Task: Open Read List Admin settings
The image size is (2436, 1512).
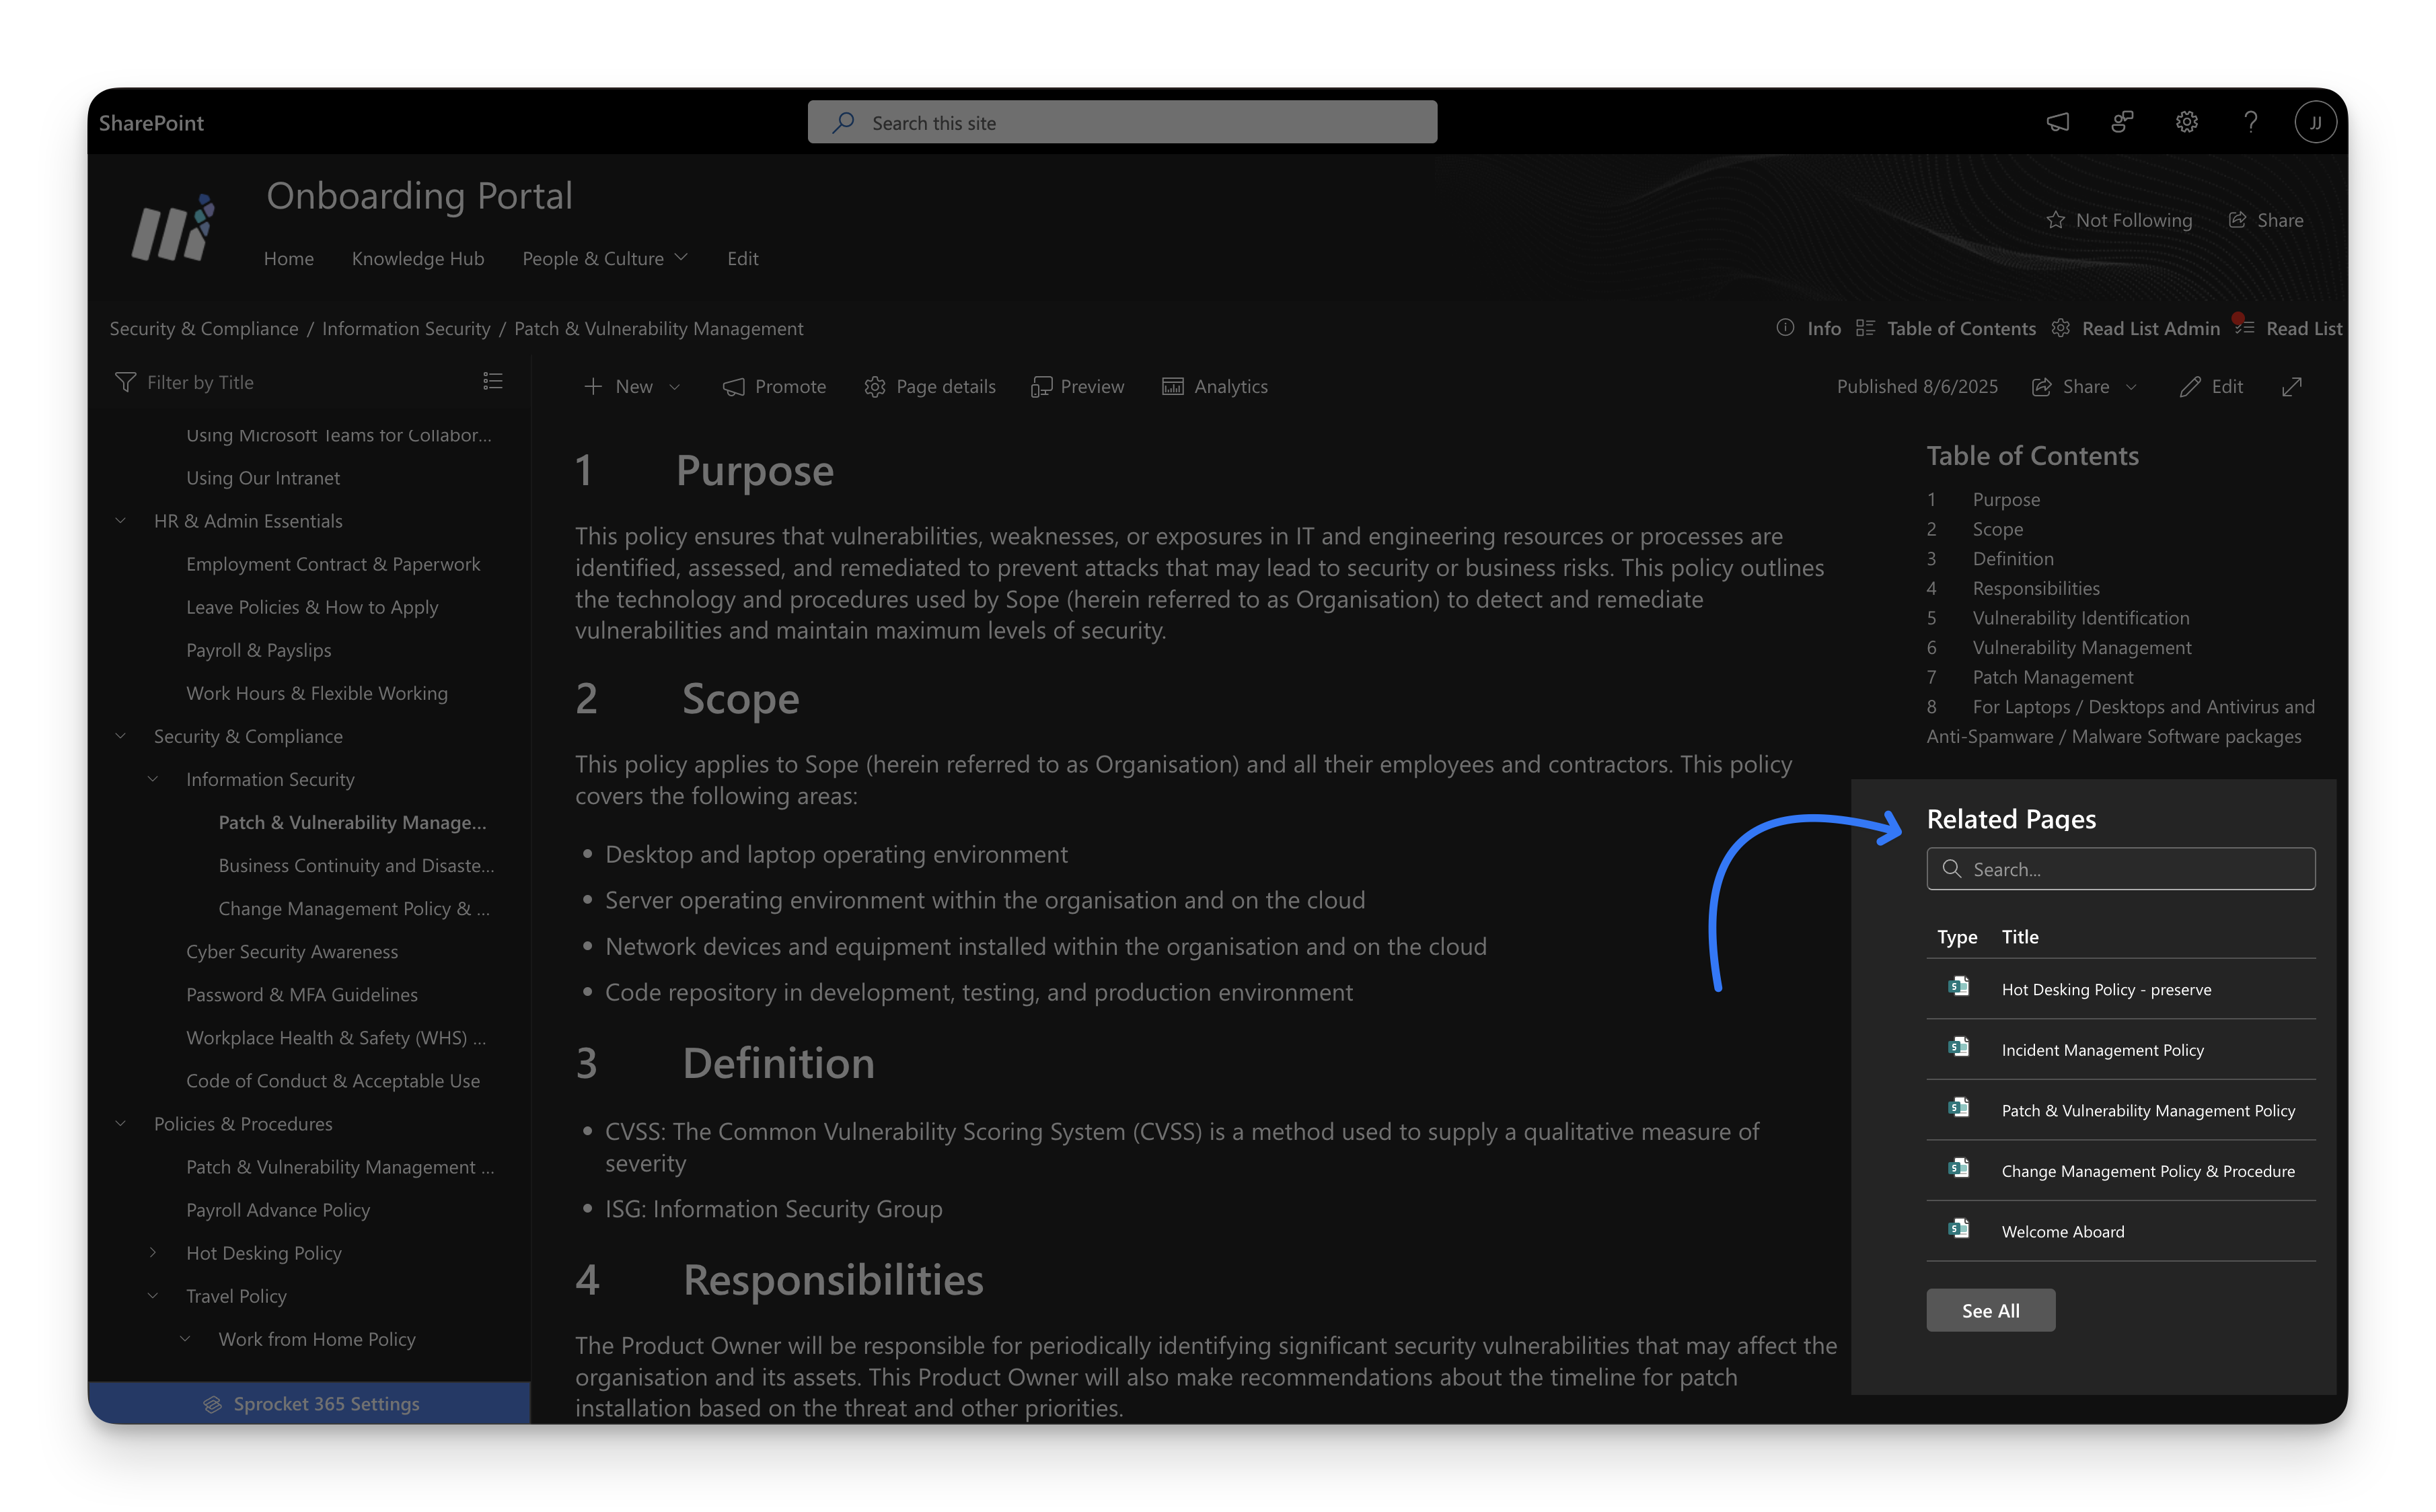Action: pos(2061,328)
